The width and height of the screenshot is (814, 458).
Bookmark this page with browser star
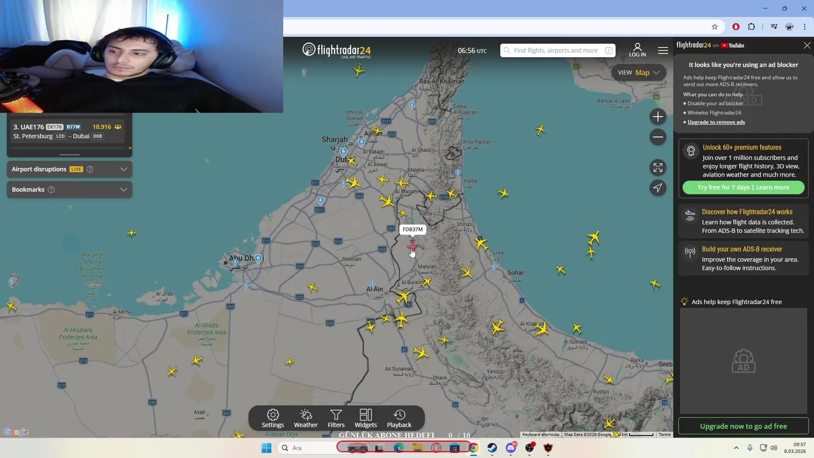point(715,27)
